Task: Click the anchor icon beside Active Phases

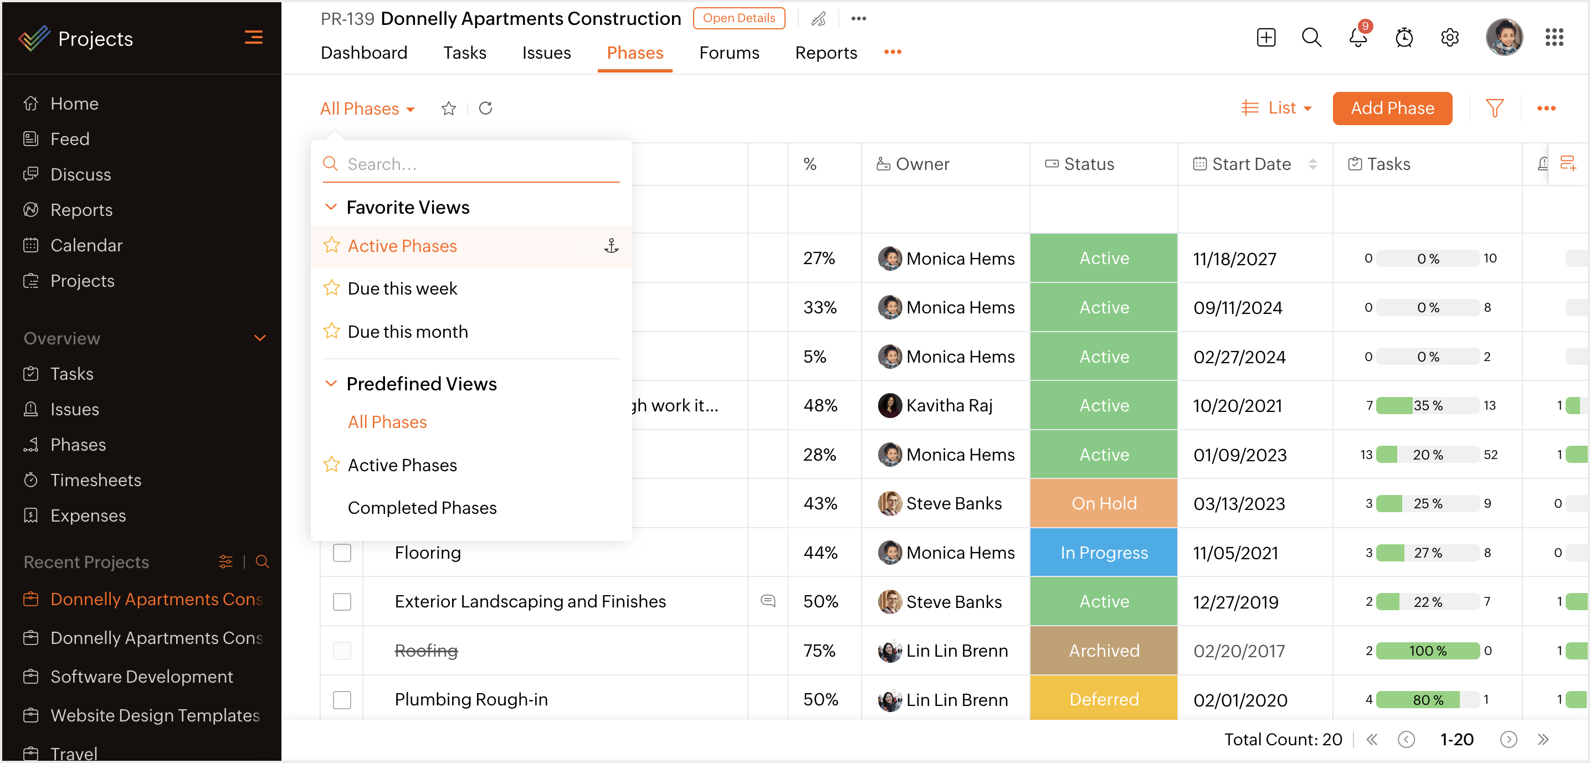Action: click(x=611, y=246)
